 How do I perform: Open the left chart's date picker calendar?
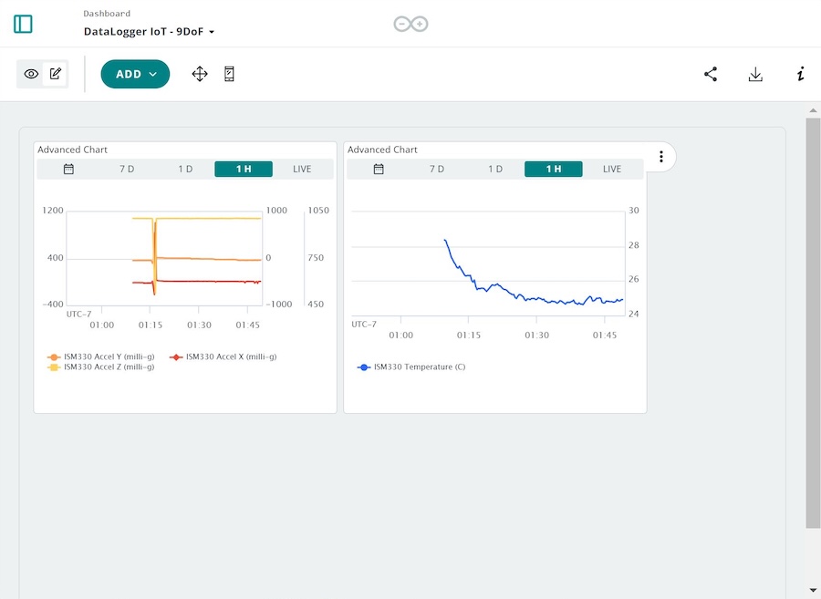coord(68,168)
